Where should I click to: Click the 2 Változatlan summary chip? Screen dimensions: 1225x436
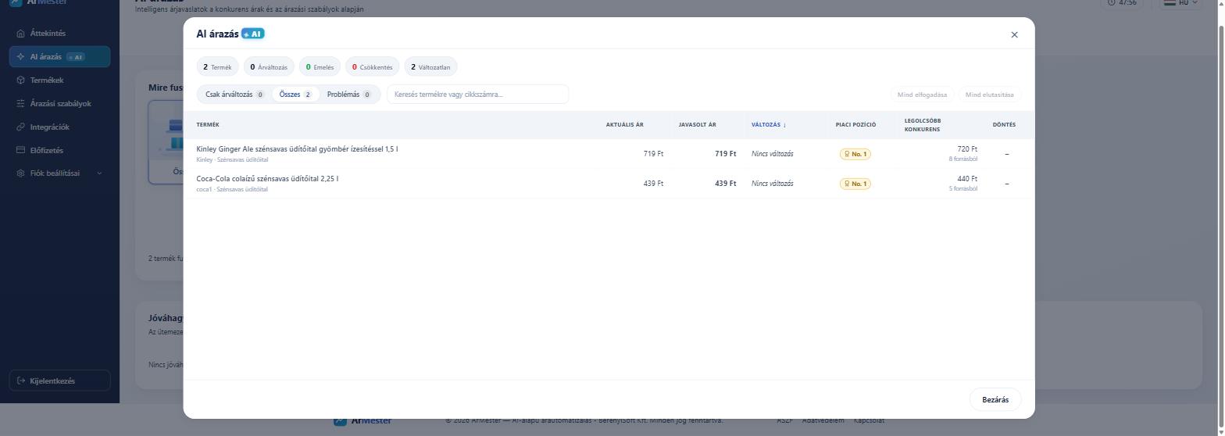tap(430, 67)
